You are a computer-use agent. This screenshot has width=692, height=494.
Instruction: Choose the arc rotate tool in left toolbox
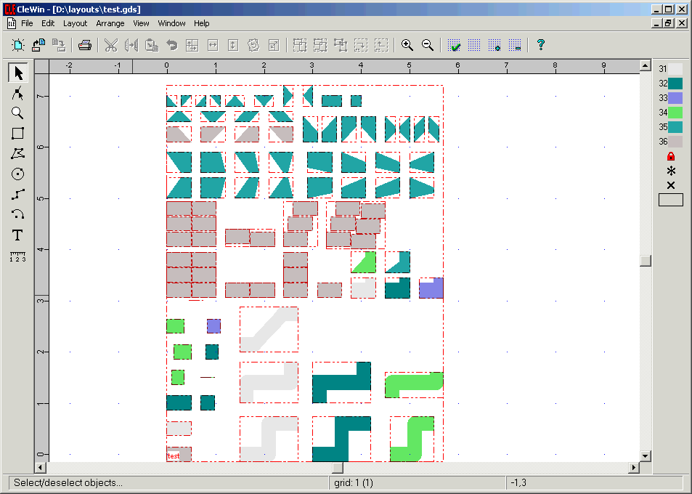click(x=17, y=214)
